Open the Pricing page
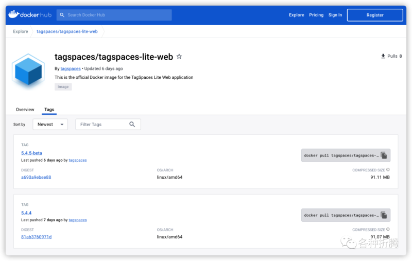 (x=316, y=15)
